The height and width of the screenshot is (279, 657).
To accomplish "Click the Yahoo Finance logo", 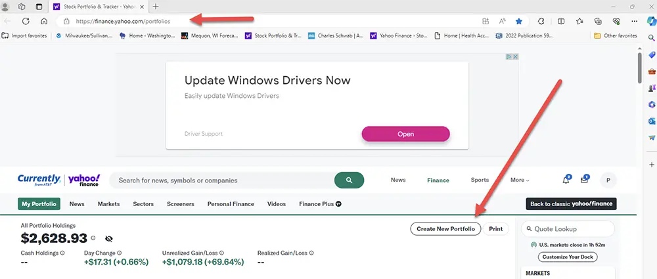I will click(x=84, y=180).
